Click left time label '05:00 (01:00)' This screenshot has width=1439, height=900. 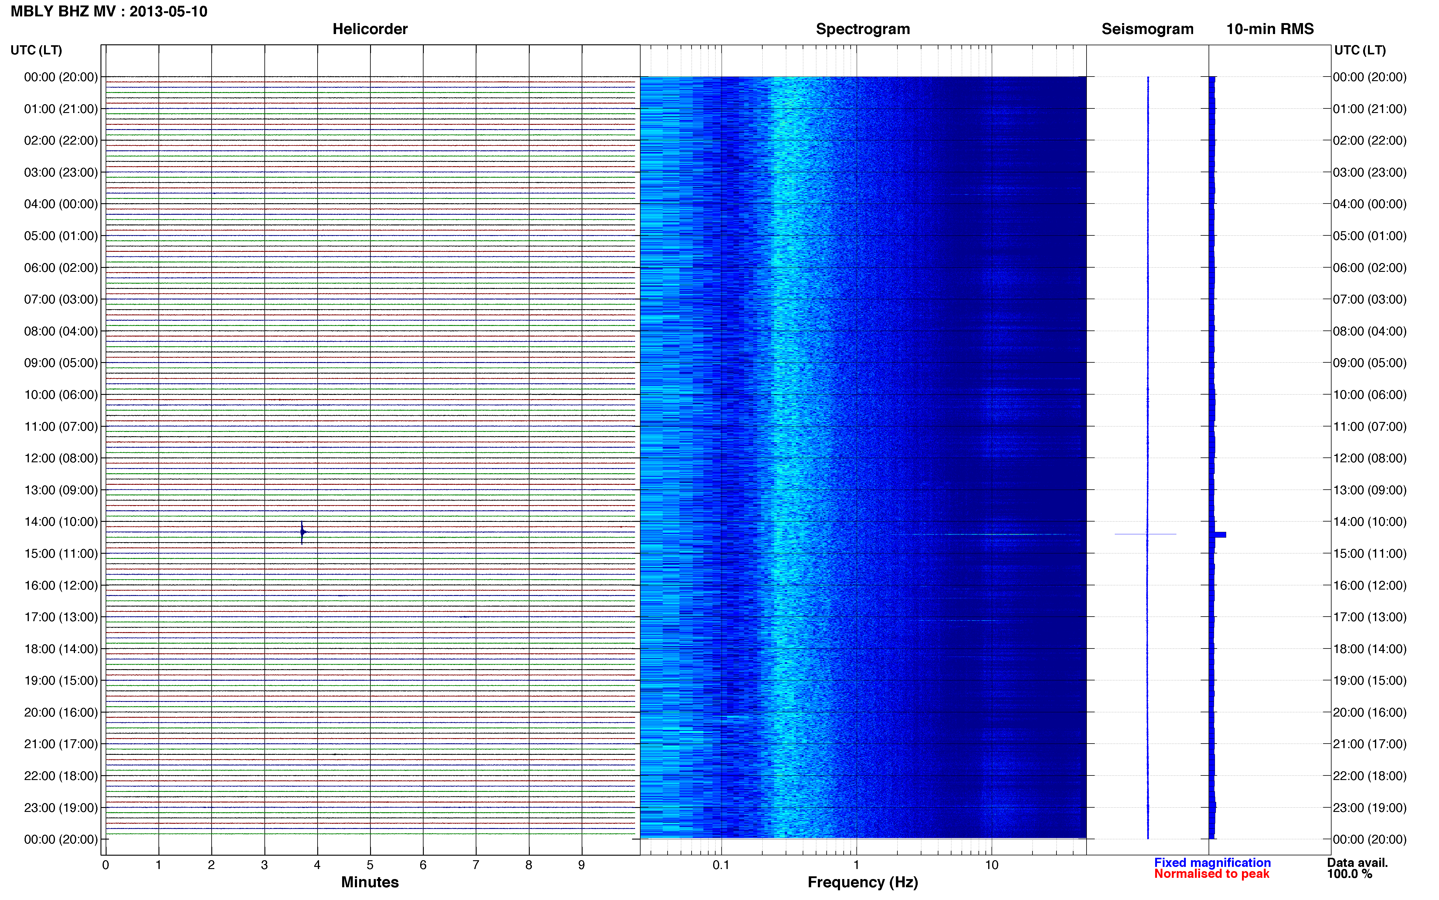61,236
